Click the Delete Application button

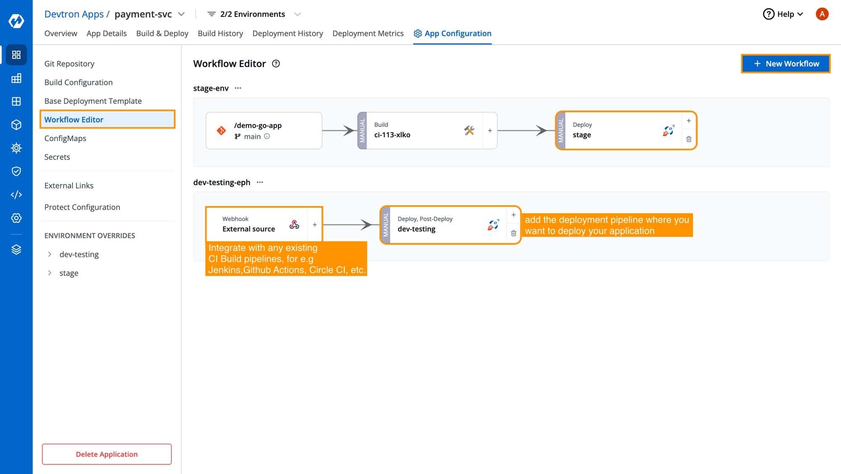coord(106,454)
